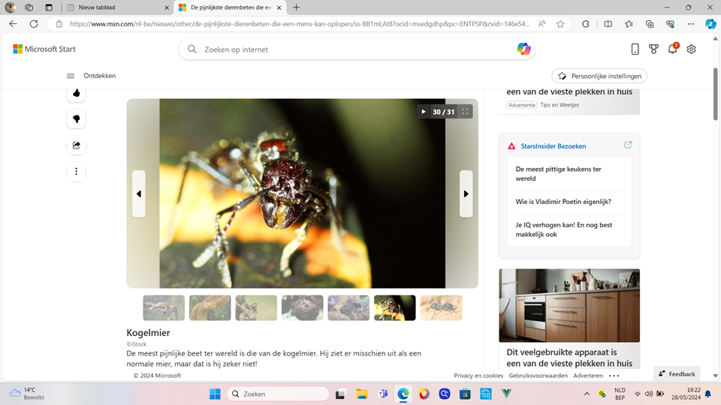Open the Copilot icon in search bar

(523, 49)
